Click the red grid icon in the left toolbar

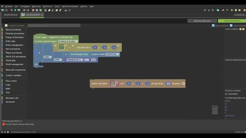[x=33, y=10]
